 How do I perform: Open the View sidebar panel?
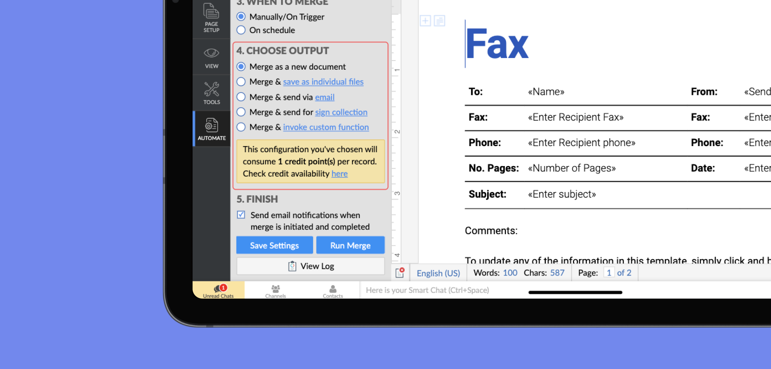pos(211,57)
